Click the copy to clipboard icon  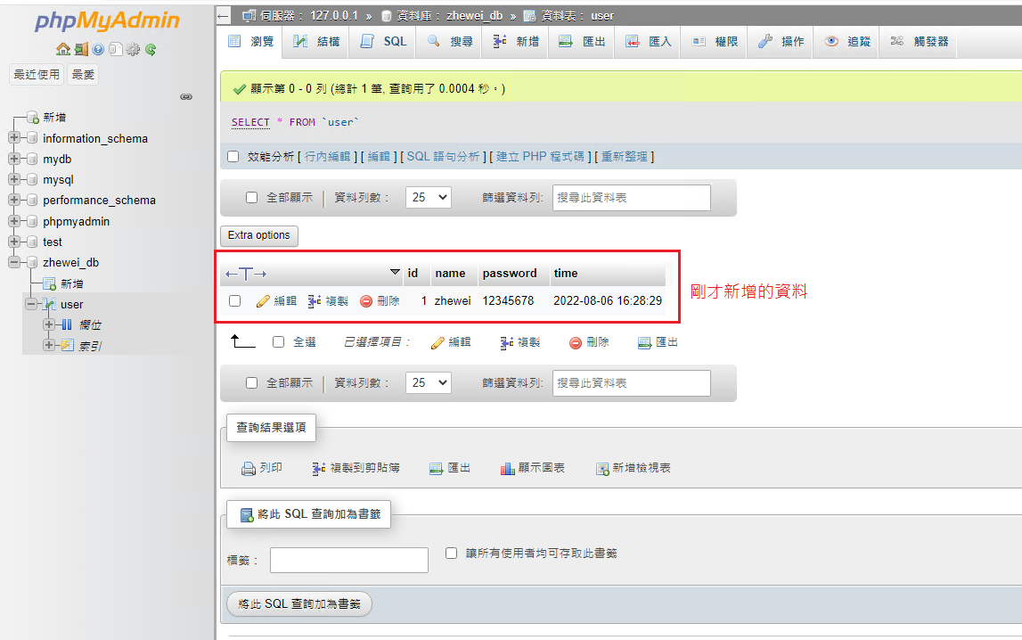click(x=319, y=469)
